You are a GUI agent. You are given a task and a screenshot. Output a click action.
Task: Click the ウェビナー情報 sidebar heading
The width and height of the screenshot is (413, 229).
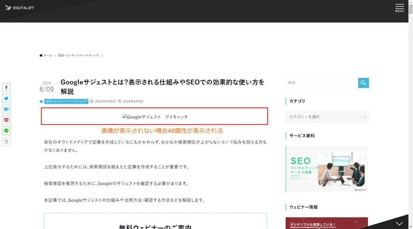[x=303, y=207]
